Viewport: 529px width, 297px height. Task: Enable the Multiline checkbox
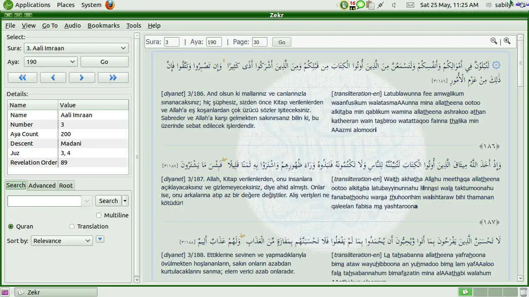coord(98,215)
